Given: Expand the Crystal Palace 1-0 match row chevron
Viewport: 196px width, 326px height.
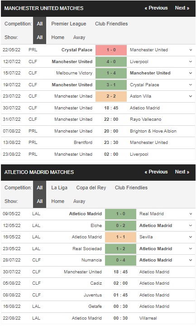Looking at the screenshot, I should tap(191, 50).
